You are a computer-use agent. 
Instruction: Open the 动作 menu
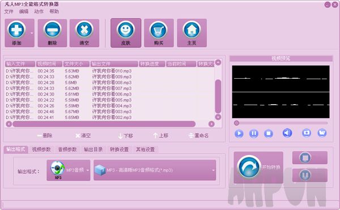pyautogui.click(x=39, y=11)
